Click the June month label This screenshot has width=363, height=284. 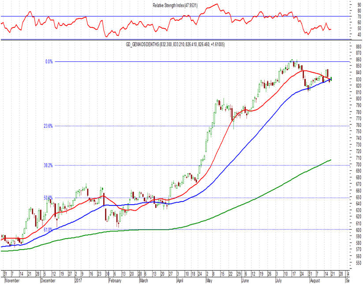click(245, 280)
